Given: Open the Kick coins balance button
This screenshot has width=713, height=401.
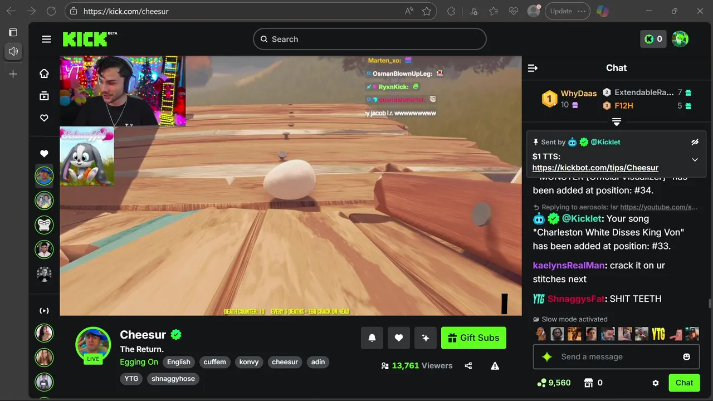Looking at the screenshot, I should [653, 39].
